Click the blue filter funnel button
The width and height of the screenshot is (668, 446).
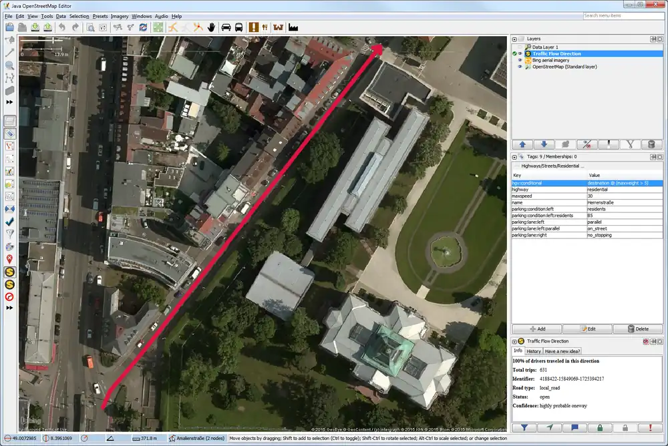[524, 427]
